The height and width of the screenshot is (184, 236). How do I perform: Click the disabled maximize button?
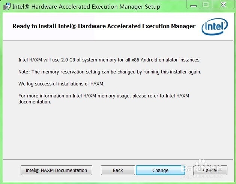point(206,5)
